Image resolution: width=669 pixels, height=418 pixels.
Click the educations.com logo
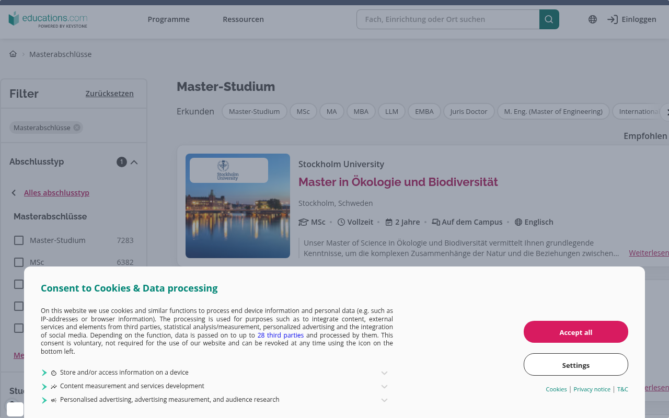coord(48,19)
